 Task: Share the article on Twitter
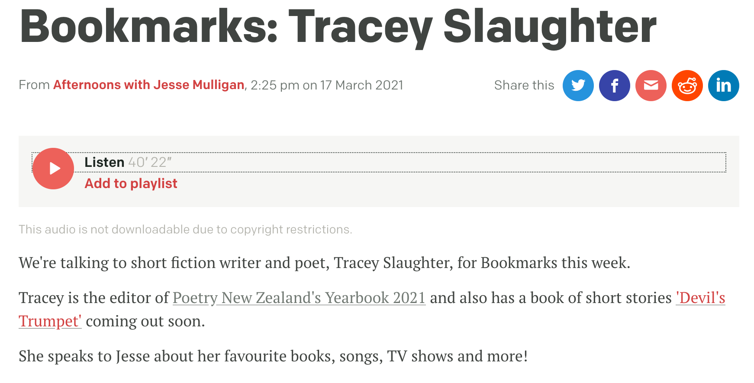(x=578, y=86)
